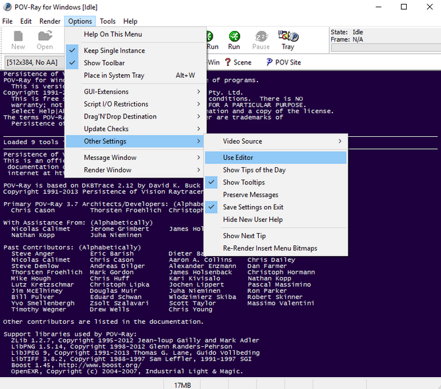441x389 pixels.
Task: Enable Show Tips of the Day
Action: point(276,170)
